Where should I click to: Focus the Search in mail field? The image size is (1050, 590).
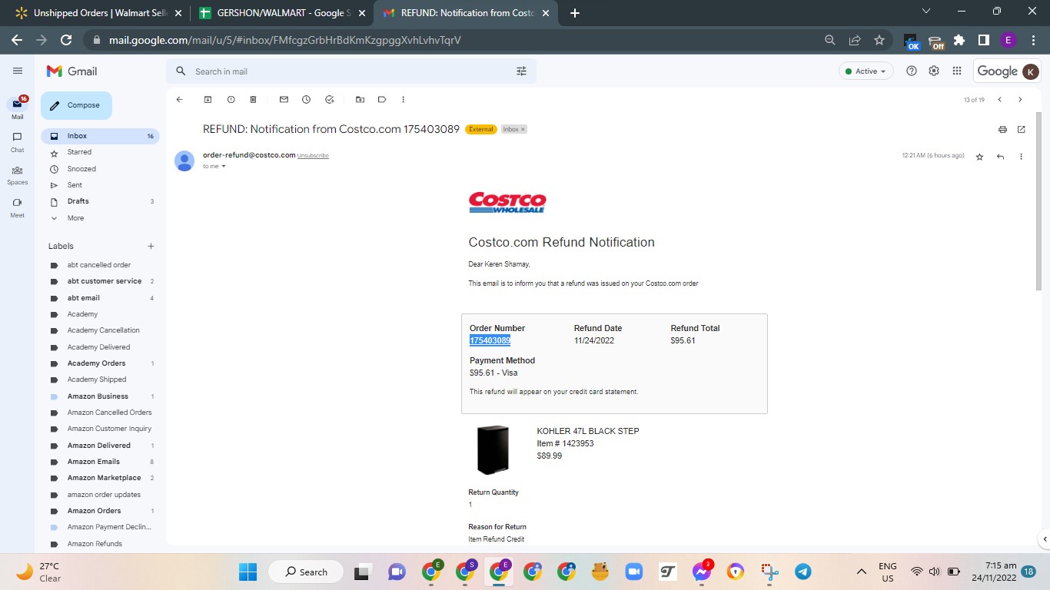[x=351, y=71]
